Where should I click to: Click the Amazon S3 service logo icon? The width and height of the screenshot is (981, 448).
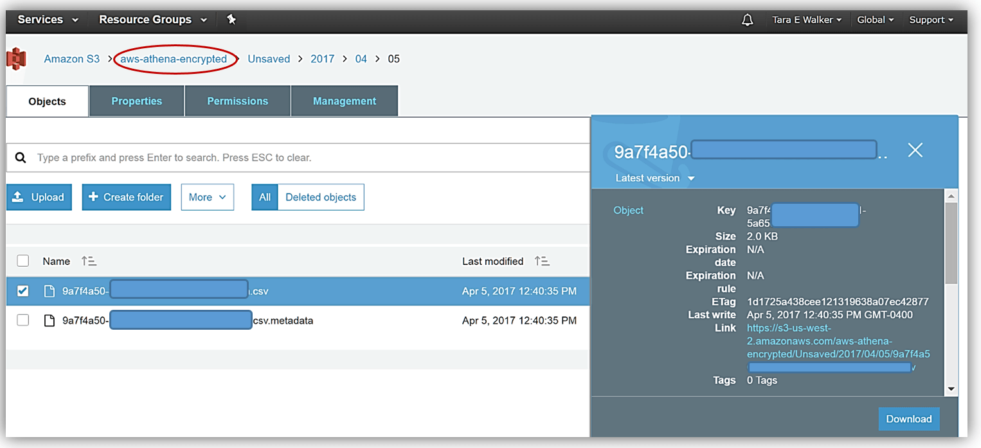pyautogui.click(x=16, y=58)
